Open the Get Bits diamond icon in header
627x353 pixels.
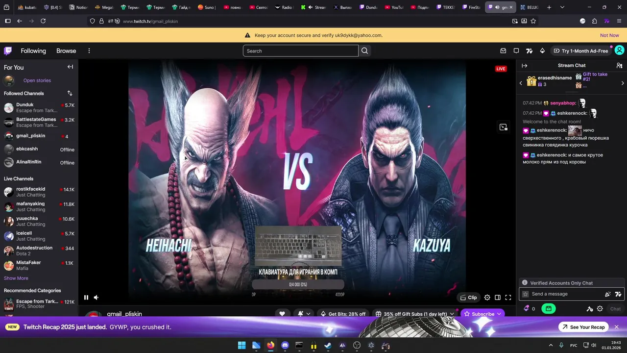tap(542, 51)
